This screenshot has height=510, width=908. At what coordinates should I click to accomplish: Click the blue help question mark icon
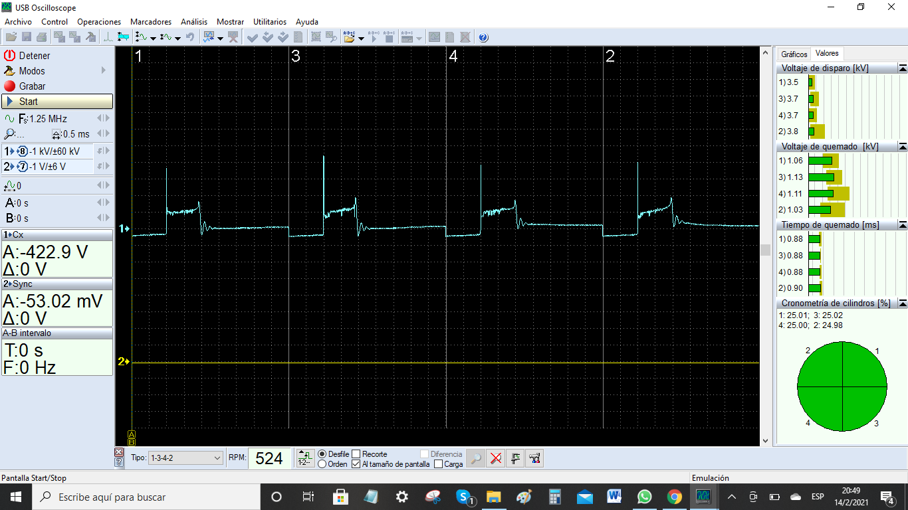[x=483, y=38]
